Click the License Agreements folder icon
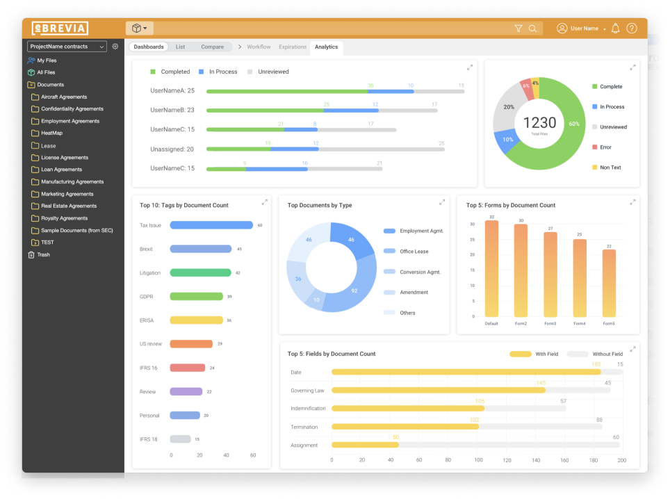 [x=35, y=158]
